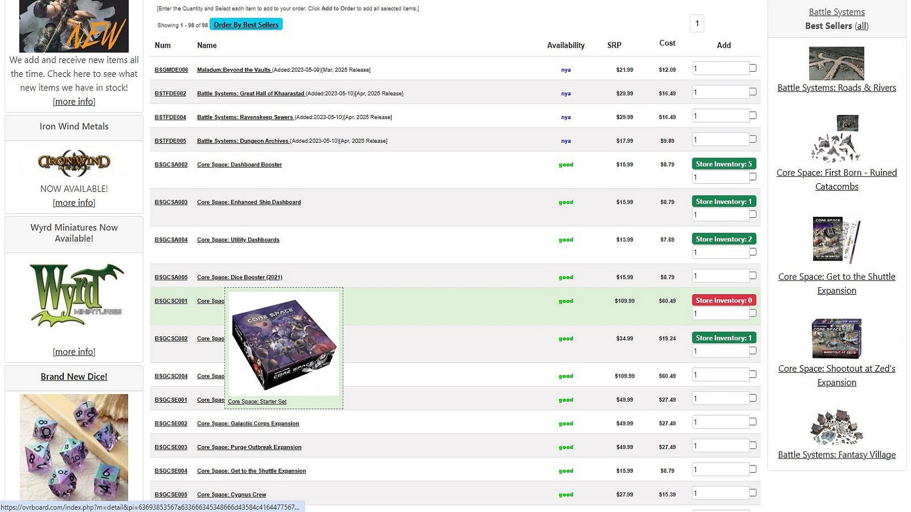Click the Core Space Starter Set preview image
The width and height of the screenshot is (911, 512).
click(284, 344)
